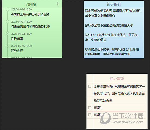Click the todo line 动显示勾选框
150x130 pixels.
pos(103,101)
